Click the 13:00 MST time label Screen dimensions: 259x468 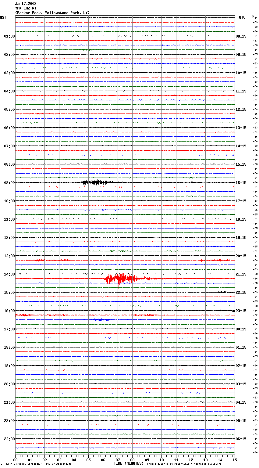click(9, 256)
